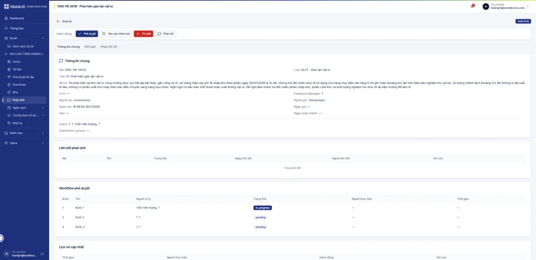Open RFIs question icon in sidebar
536x260 pixels.
coord(9,92)
